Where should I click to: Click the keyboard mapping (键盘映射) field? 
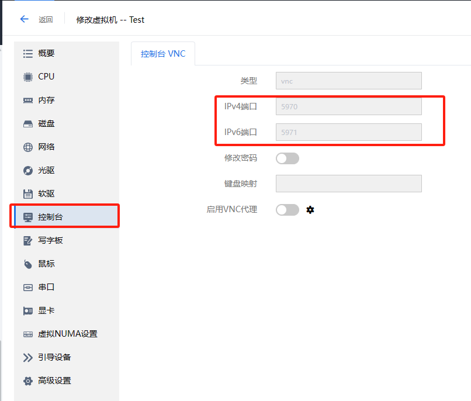(x=348, y=184)
